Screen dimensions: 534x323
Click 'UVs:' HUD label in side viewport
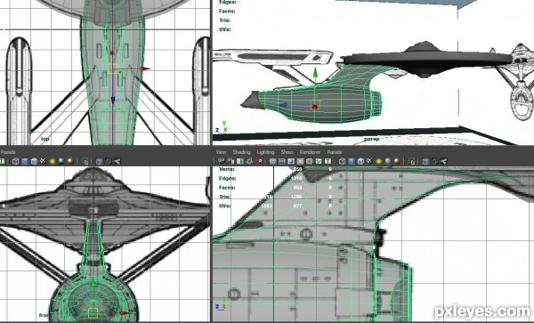[225, 206]
